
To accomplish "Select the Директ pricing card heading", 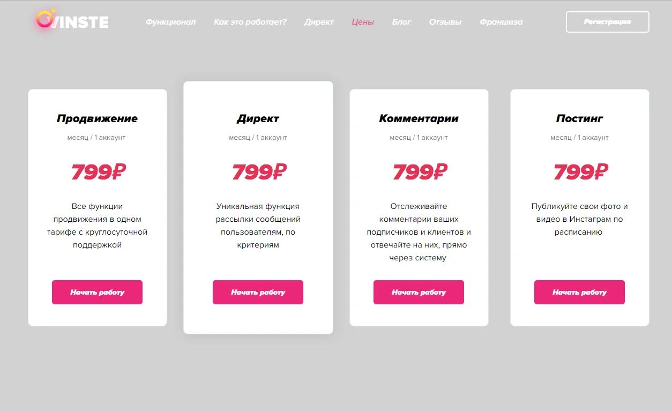I will (258, 118).
